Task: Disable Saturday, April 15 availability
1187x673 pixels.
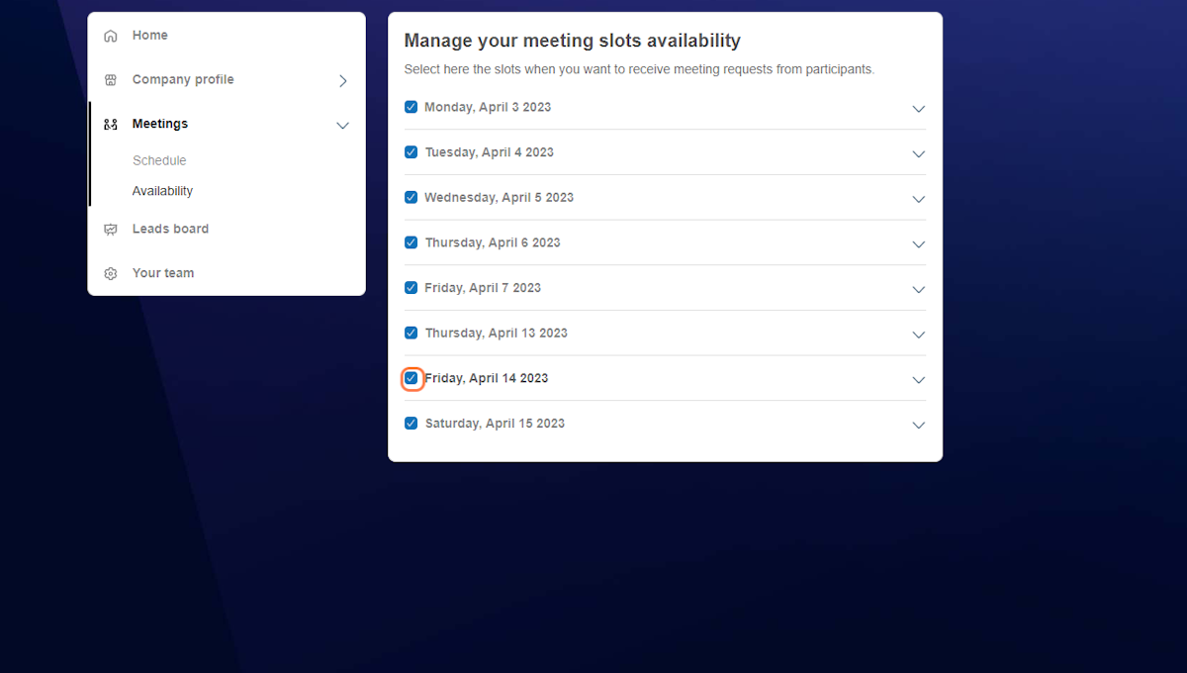Action: [x=411, y=423]
